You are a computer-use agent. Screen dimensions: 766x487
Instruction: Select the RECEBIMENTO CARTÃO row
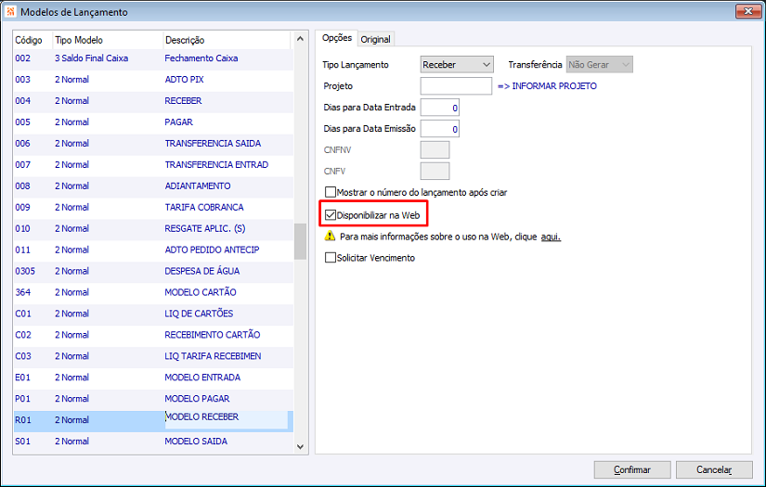coord(153,335)
